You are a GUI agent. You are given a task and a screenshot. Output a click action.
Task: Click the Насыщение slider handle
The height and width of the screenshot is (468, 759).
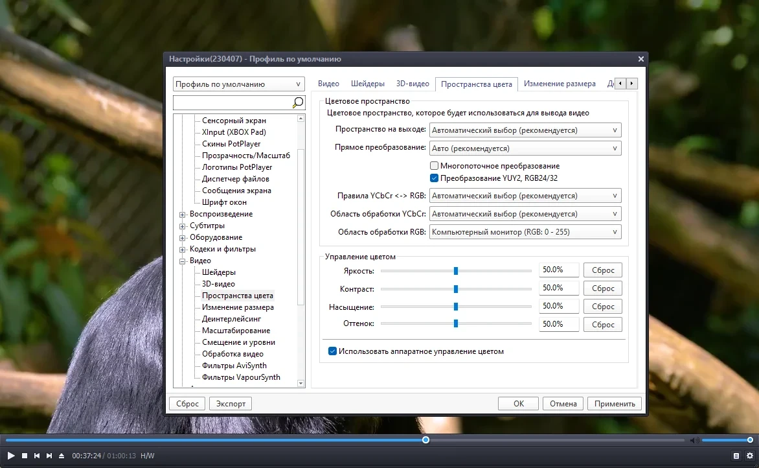[x=455, y=307]
